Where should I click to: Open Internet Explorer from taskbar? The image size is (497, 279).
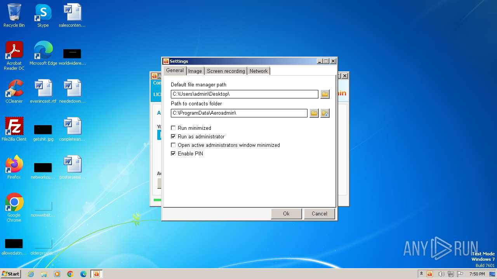click(31, 274)
